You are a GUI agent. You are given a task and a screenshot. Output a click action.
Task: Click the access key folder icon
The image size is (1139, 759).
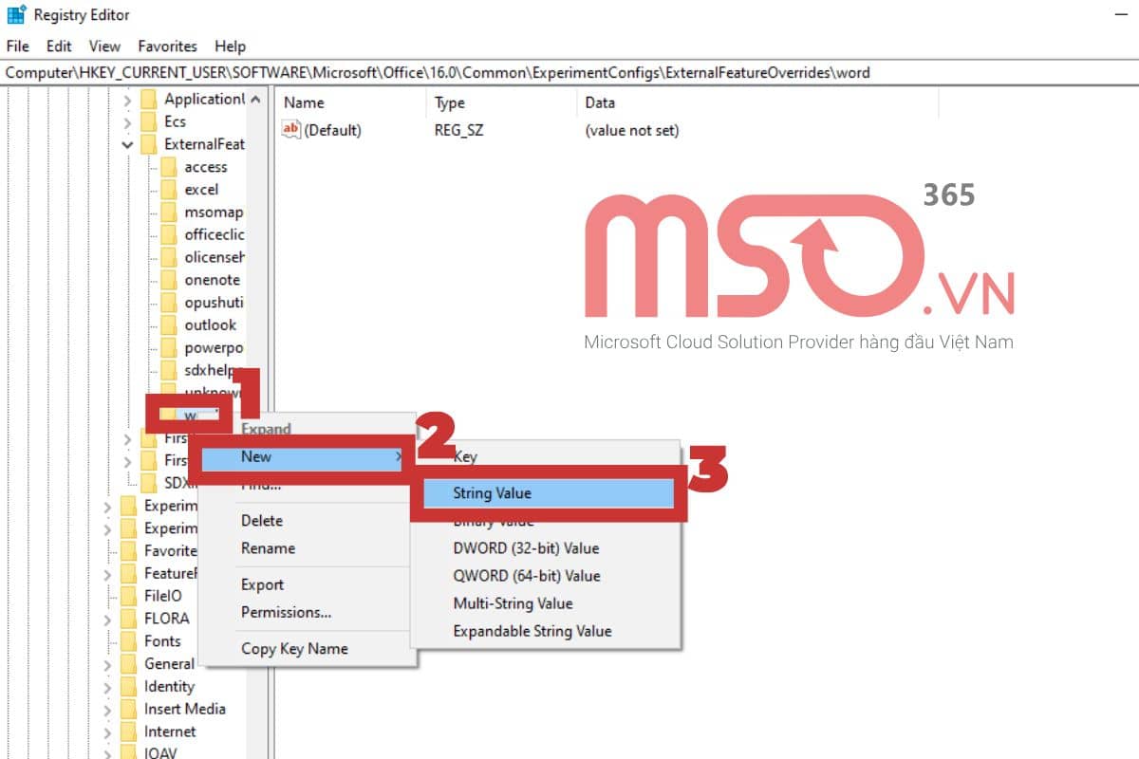coord(168,167)
